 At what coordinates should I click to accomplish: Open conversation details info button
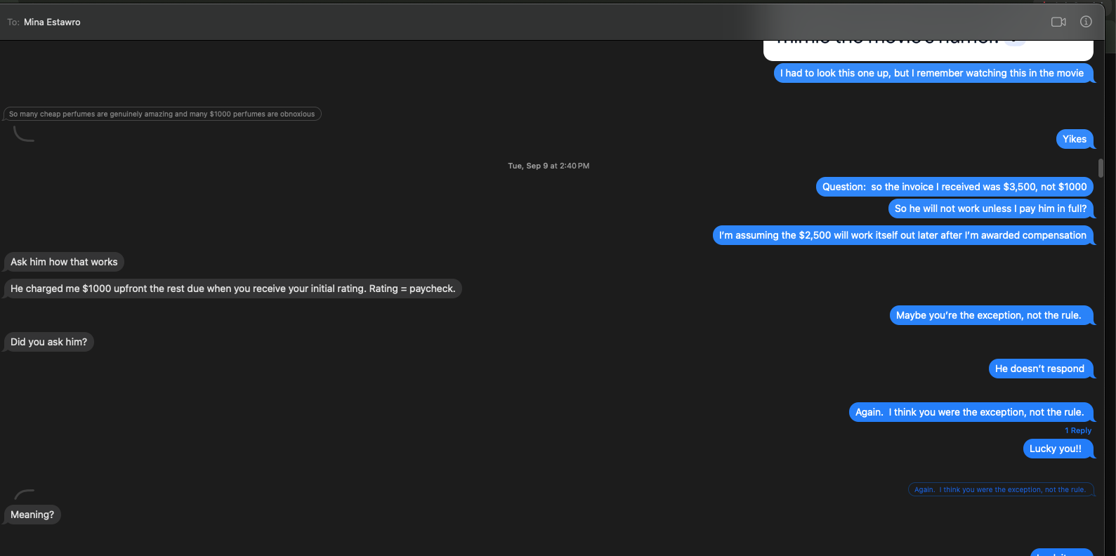click(1086, 22)
